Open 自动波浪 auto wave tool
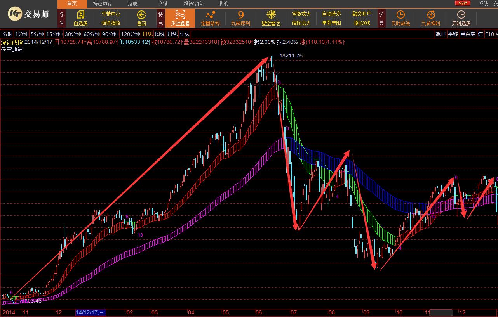Image resolution: width=498 pixels, height=317 pixels. tap(332, 14)
